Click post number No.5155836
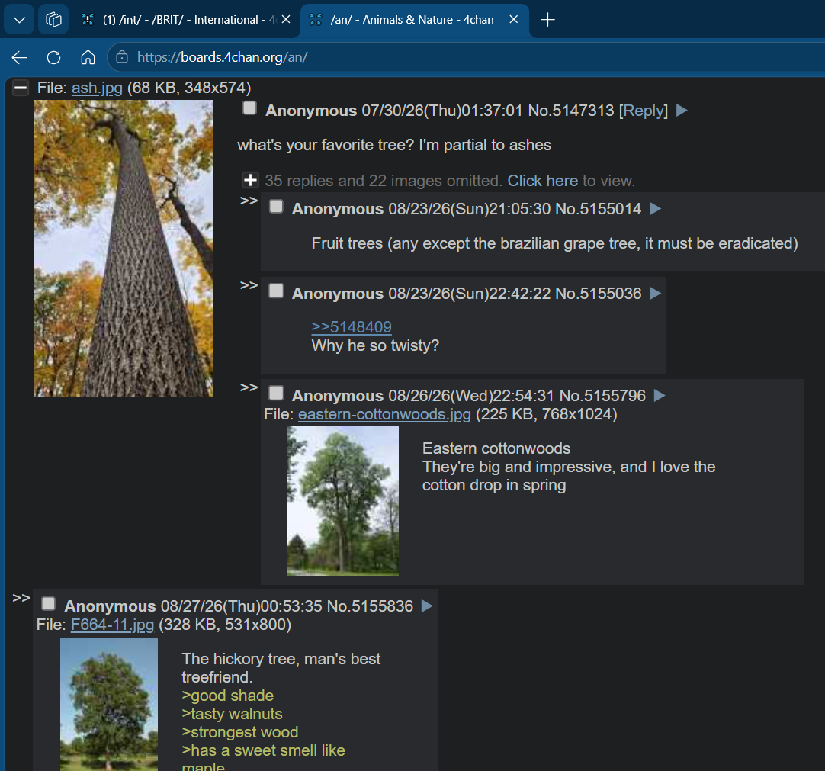 coord(370,606)
